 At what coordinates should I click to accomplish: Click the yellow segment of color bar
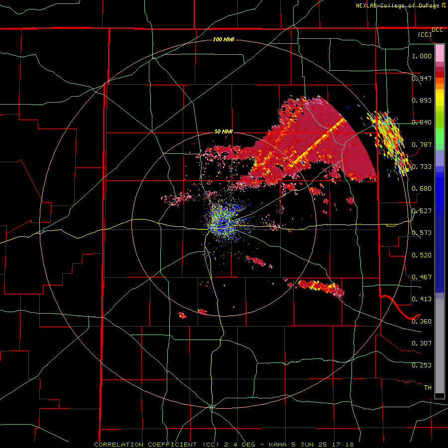440,98
